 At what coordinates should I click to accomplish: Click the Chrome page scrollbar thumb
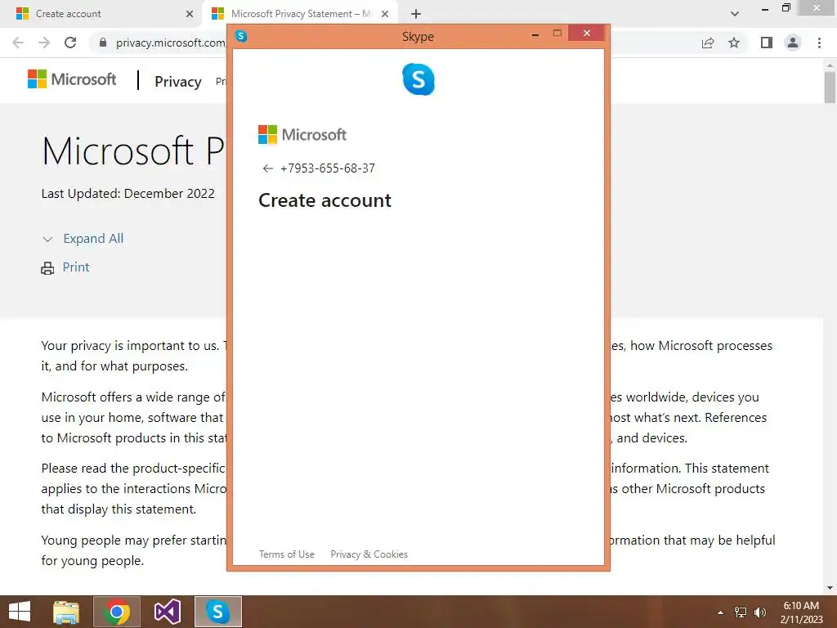[x=830, y=87]
